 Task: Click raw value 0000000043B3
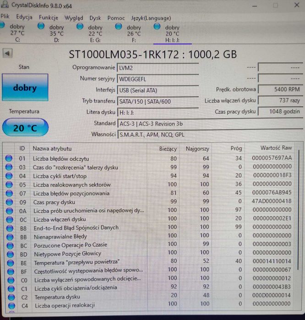pos(272,287)
